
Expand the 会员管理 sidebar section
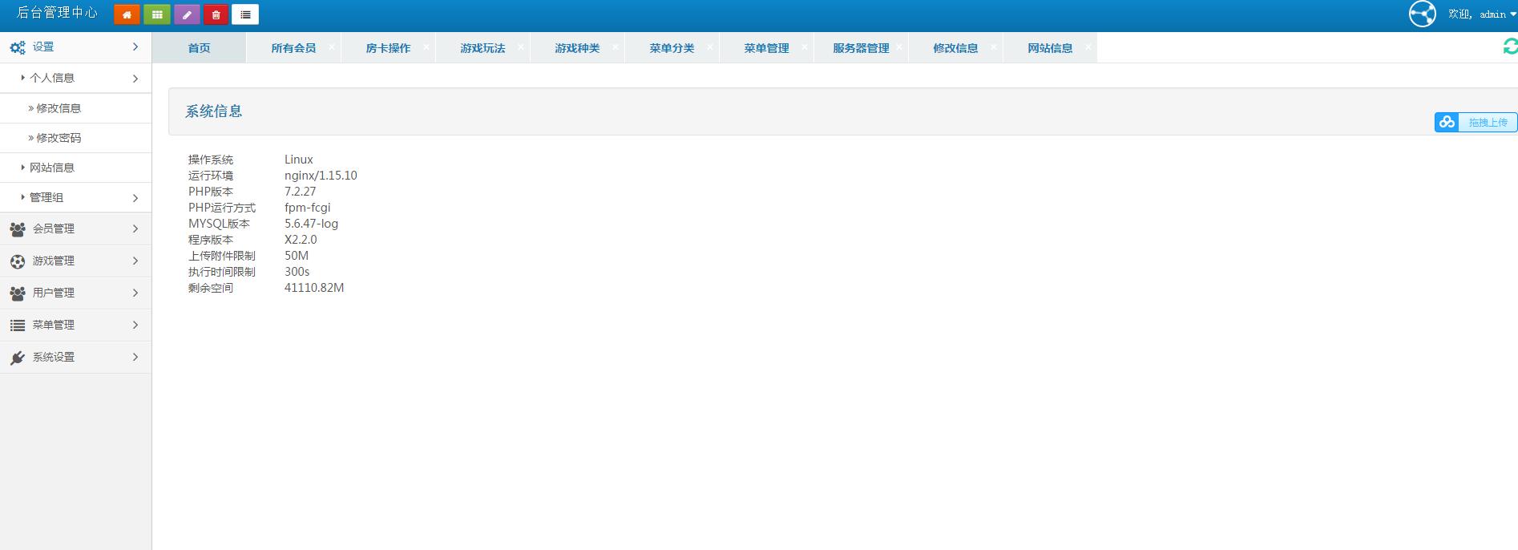tap(75, 228)
